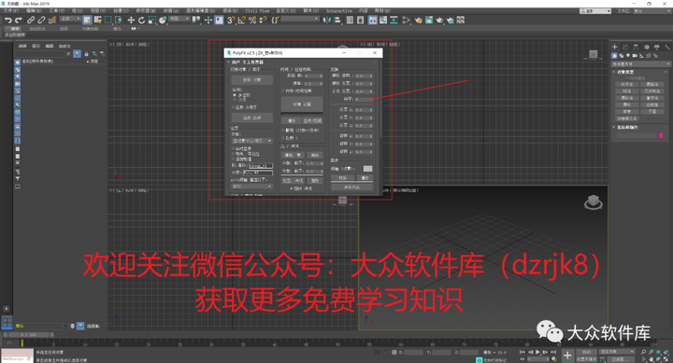Toggle checkbox below the 元素 radio in PolyFX
Viewport: 673px width, 363px height.
tap(233, 107)
